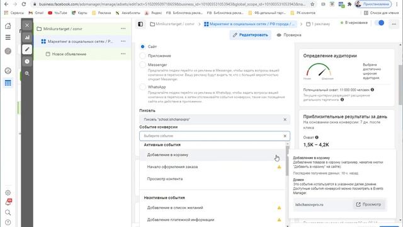Select the Сайт radio option
Image resolution: width=403 pixels, height=227 pixels.
143,47
